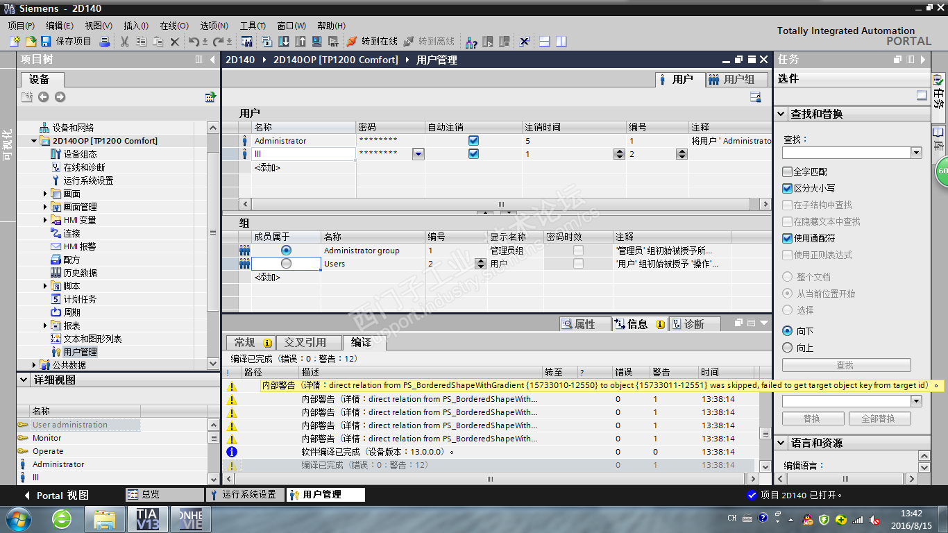Switch to the 用户组 tab

click(737, 79)
